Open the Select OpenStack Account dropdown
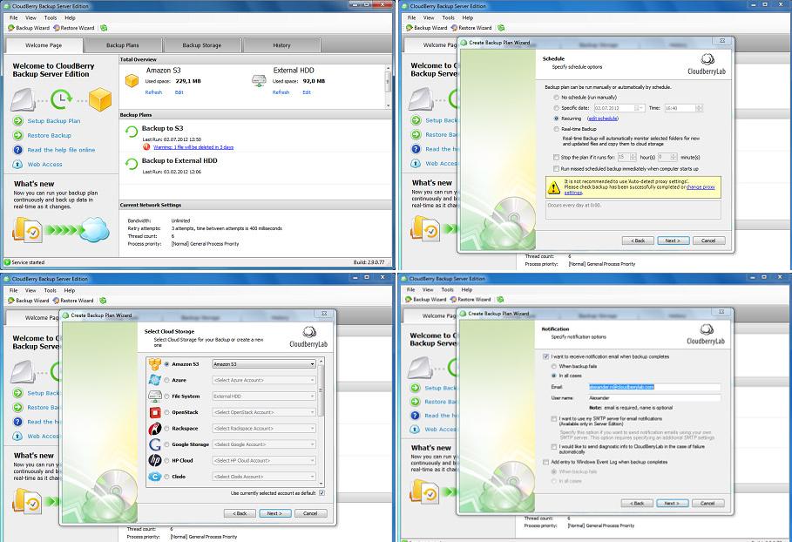The height and width of the screenshot is (542, 792). (264, 412)
